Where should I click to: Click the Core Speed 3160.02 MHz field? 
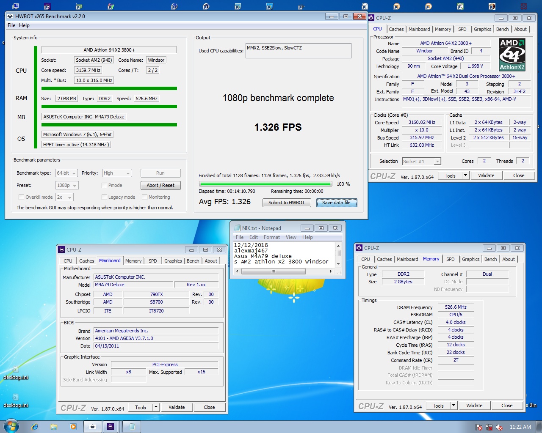pyautogui.click(x=422, y=122)
